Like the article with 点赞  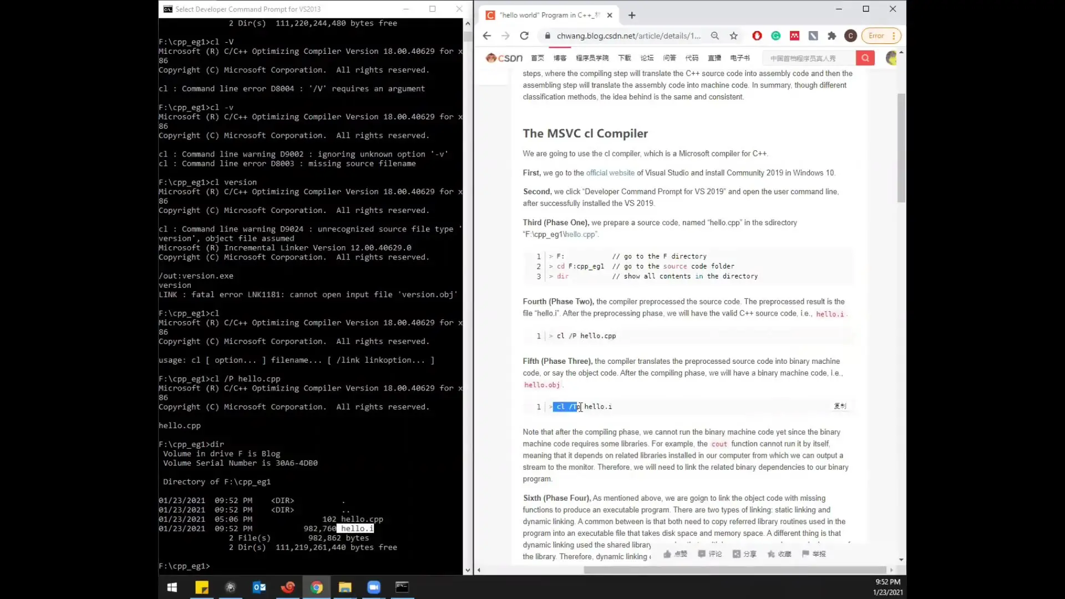point(675,554)
